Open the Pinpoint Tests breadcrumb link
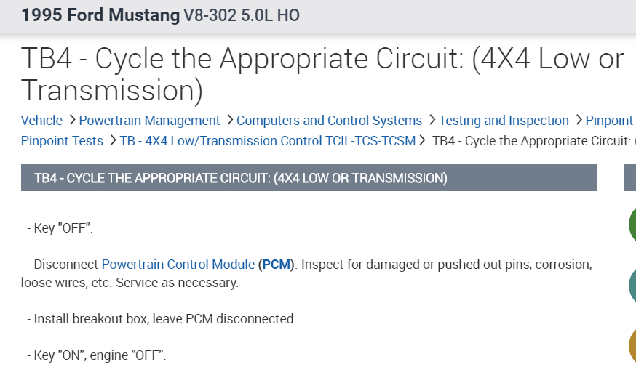The width and height of the screenshot is (636, 367). pos(62,141)
